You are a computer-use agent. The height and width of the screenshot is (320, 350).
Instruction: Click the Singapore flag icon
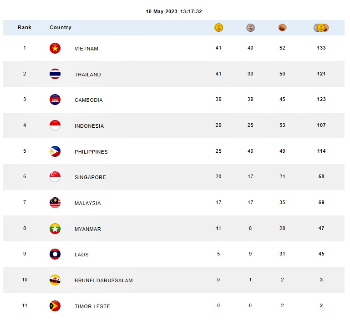(x=55, y=177)
